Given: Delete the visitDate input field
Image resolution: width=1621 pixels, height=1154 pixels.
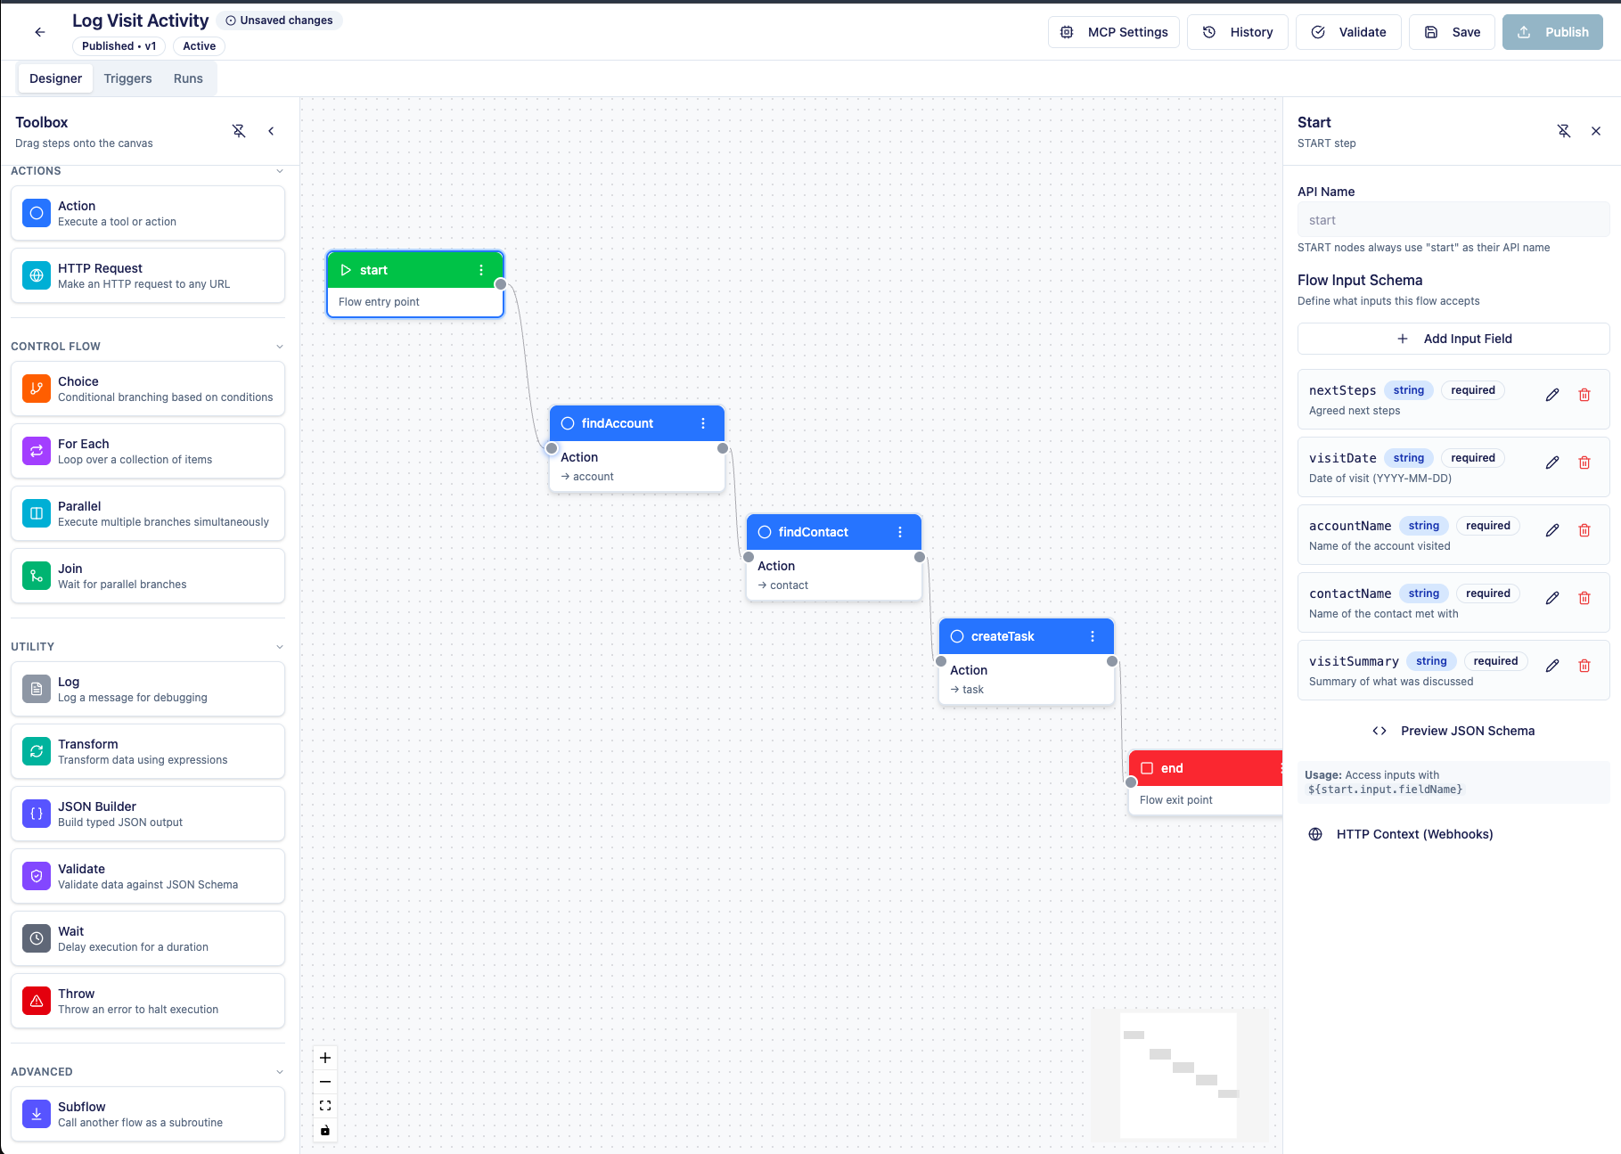Looking at the screenshot, I should [1584, 462].
